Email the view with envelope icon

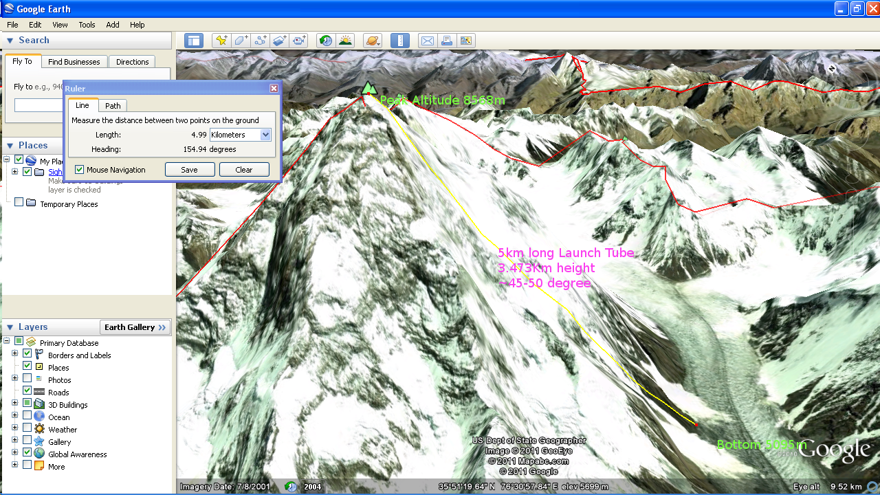click(428, 41)
